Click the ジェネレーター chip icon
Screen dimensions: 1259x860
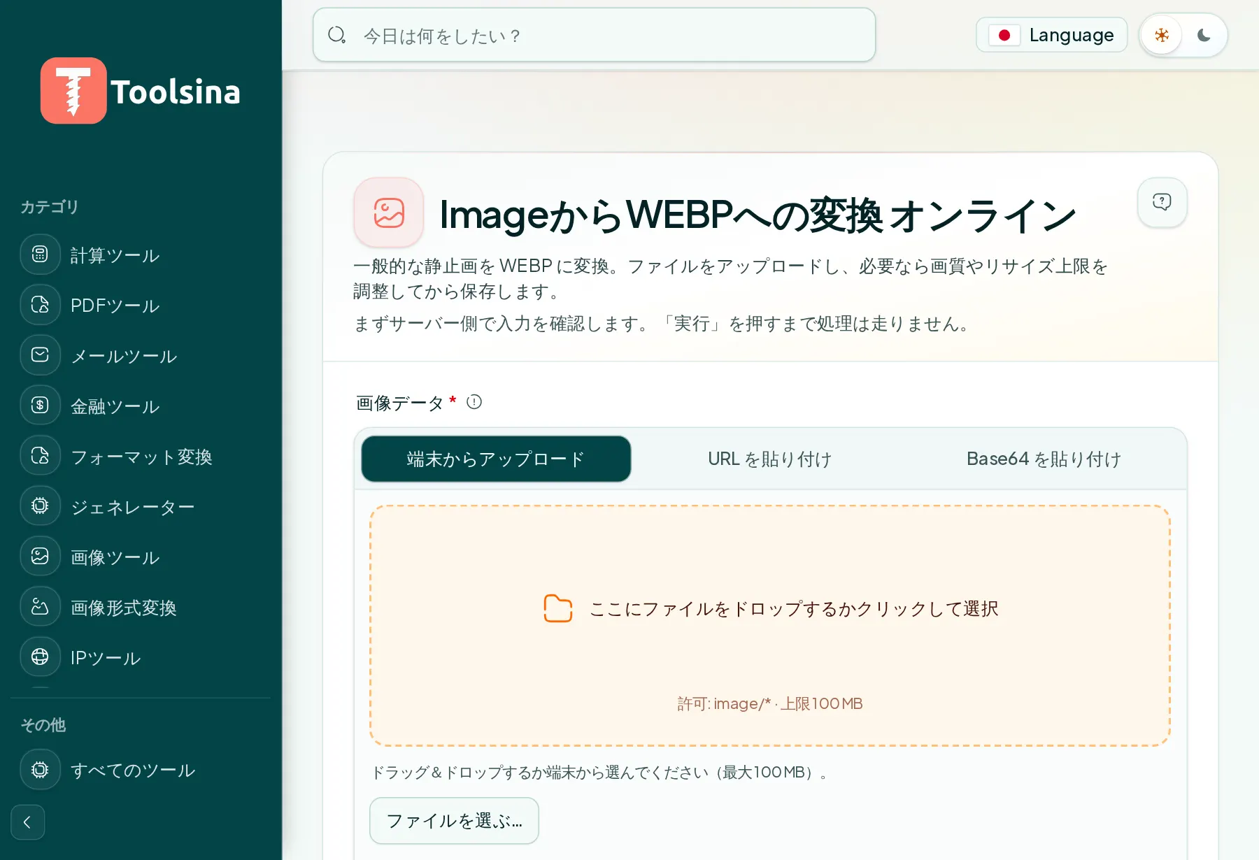40,506
